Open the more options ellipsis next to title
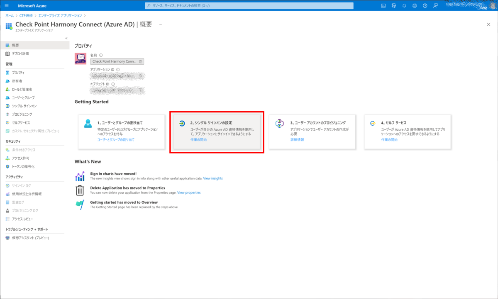The width and height of the screenshot is (498, 299). pos(160,24)
